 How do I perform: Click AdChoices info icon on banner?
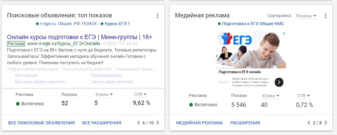(x=284, y=34)
